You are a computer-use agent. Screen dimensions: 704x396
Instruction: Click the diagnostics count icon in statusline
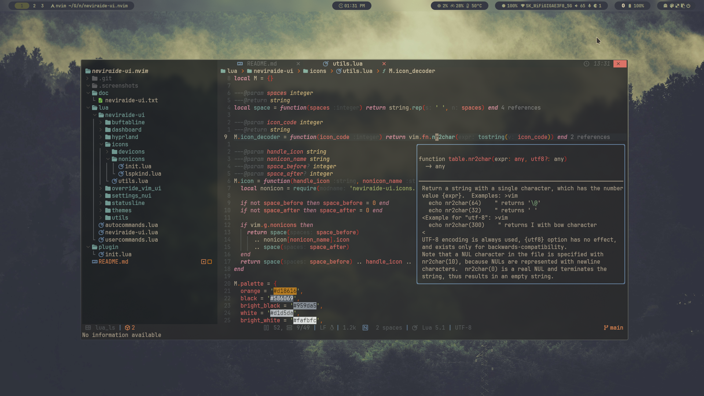click(128, 328)
